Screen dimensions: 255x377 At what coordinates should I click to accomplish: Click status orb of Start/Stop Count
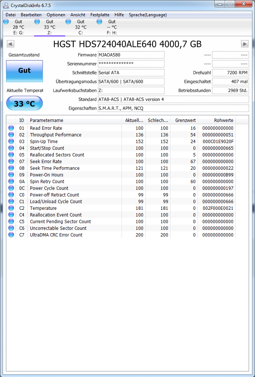[11, 148]
